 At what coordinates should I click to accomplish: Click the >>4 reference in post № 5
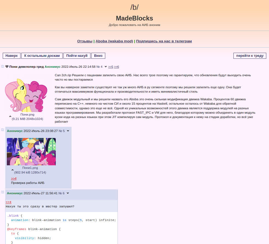pos(14,178)
